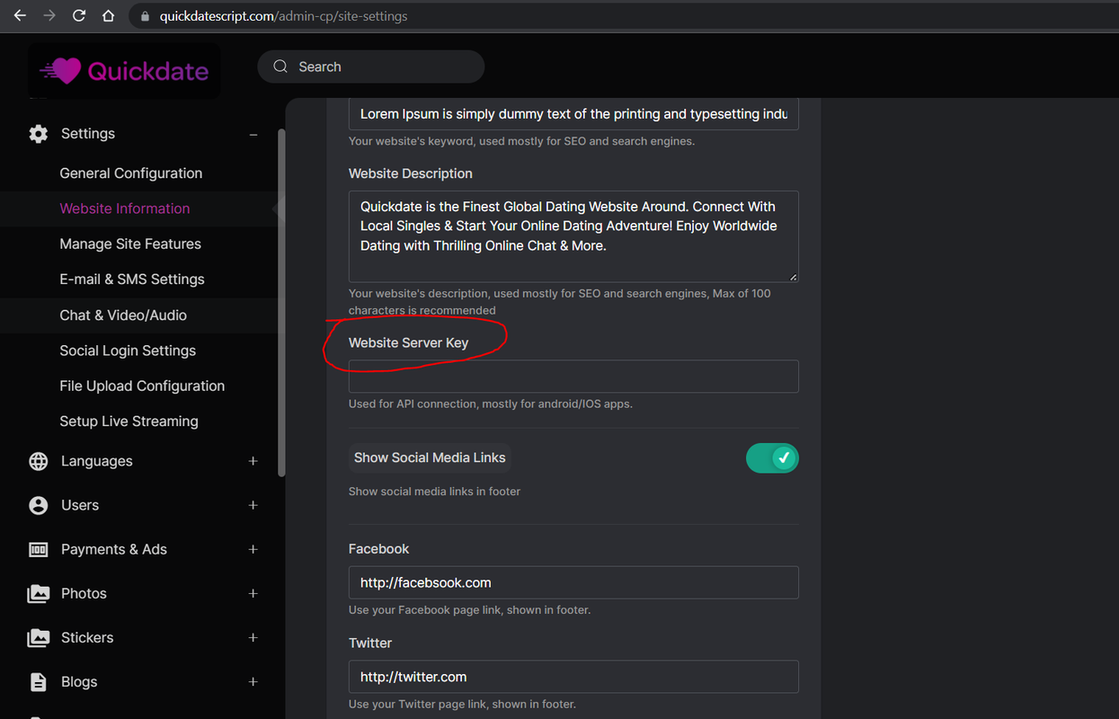Open Setup Live Streaming
The image size is (1119, 719).
(x=129, y=421)
